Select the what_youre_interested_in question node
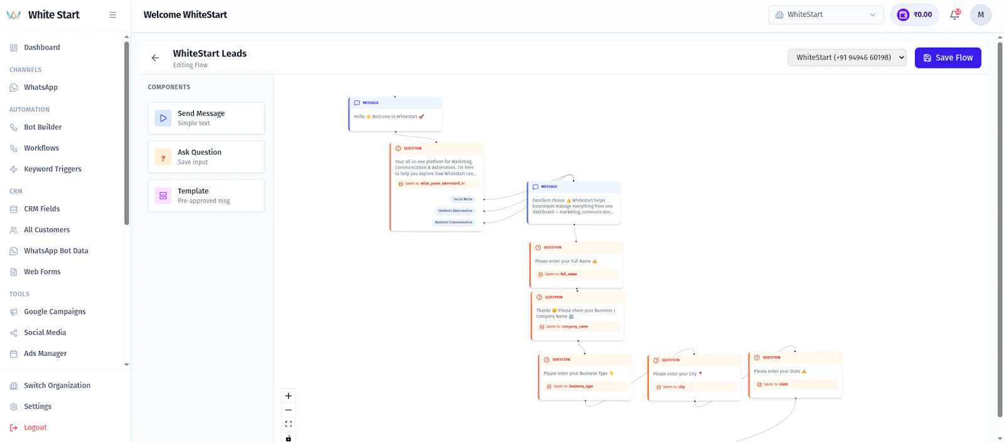The width and height of the screenshot is (1004, 442). [436, 187]
